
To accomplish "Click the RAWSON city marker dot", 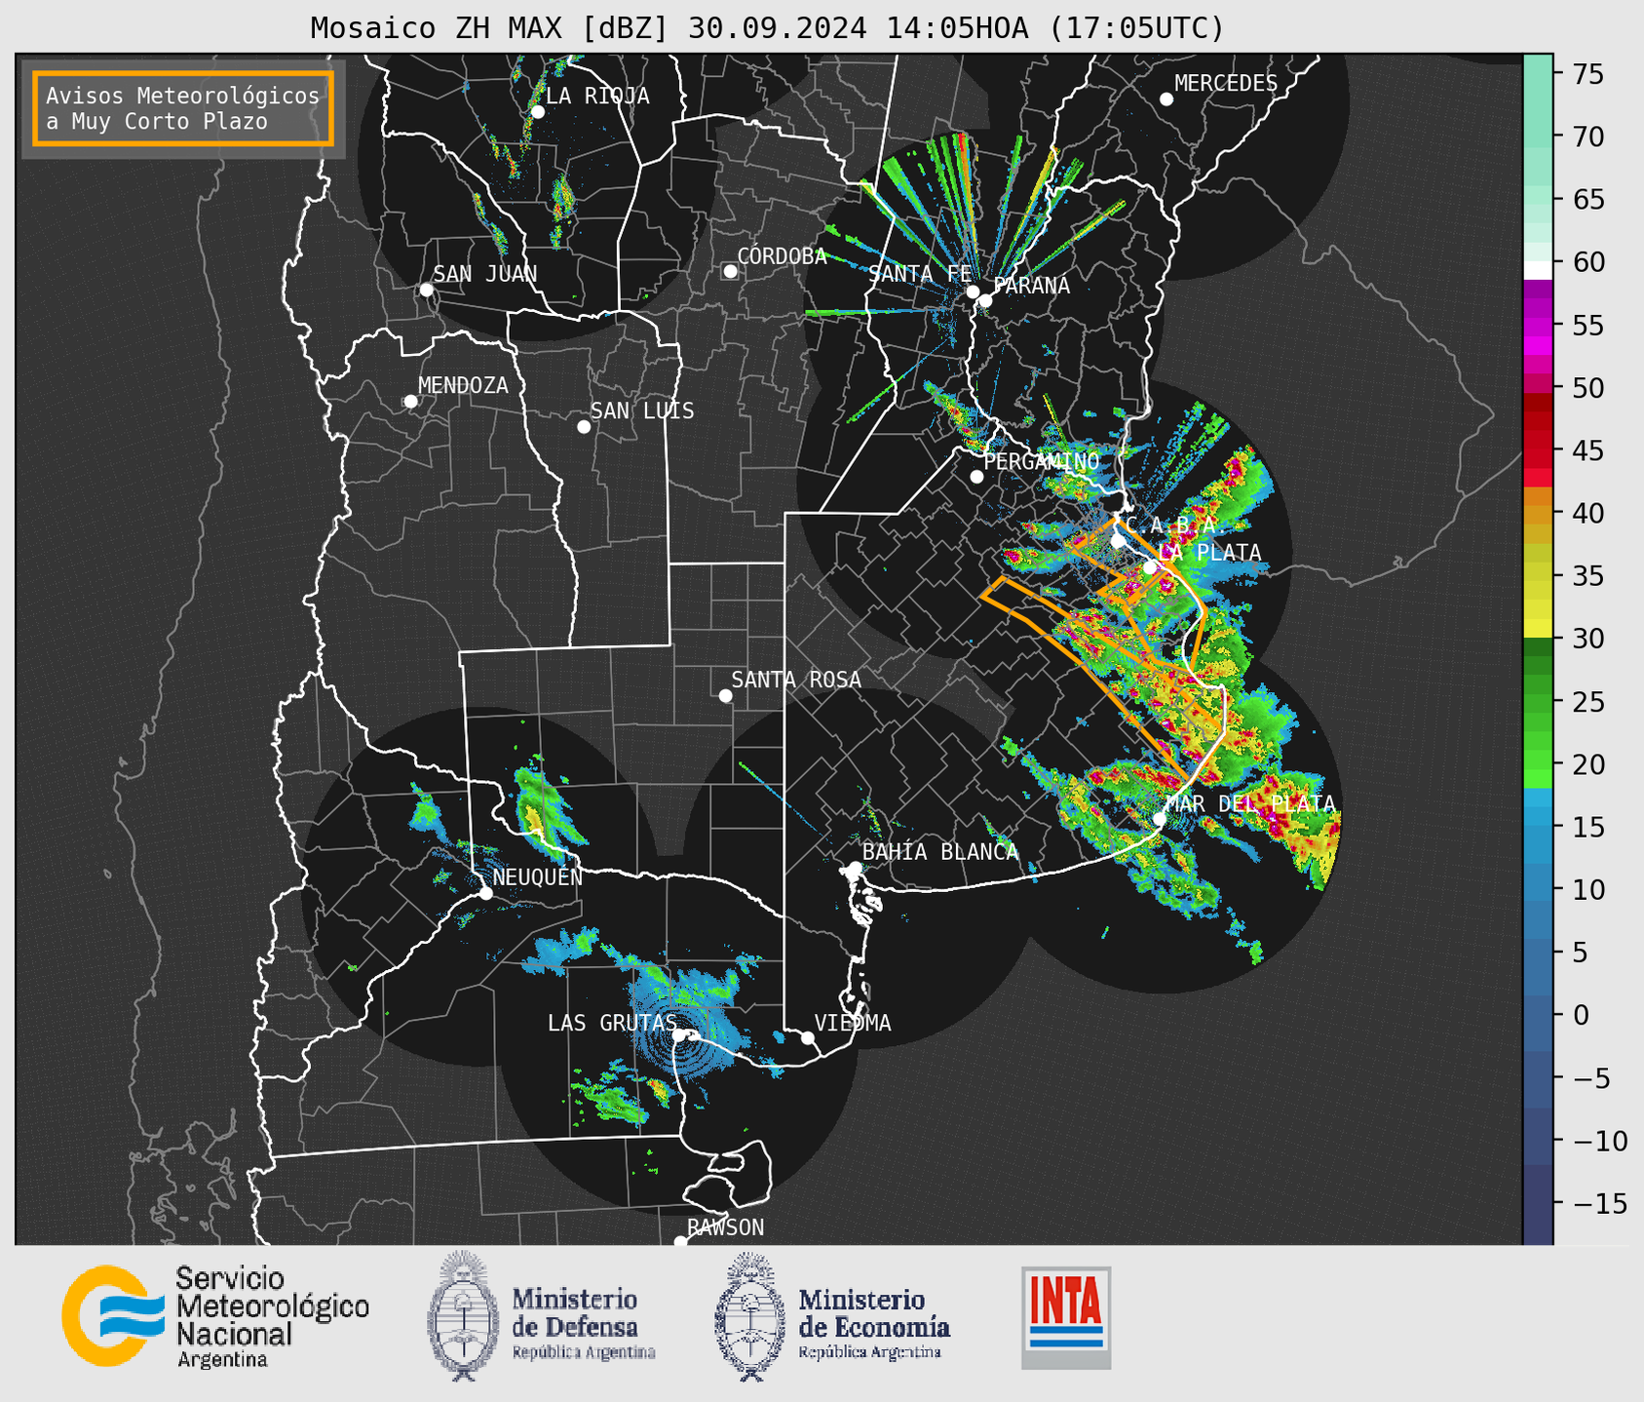I will (x=680, y=1242).
